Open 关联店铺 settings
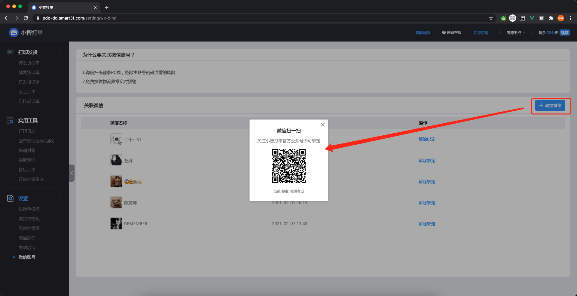Image resolution: width=577 pixels, height=296 pixels. pos(27,248)
